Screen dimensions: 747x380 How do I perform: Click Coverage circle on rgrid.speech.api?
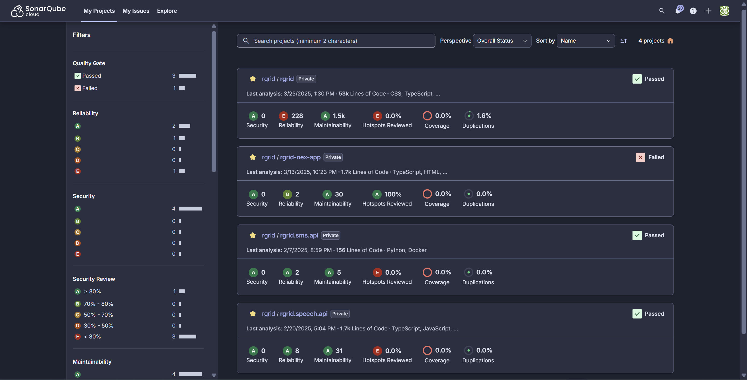click(x=427, y=350)
